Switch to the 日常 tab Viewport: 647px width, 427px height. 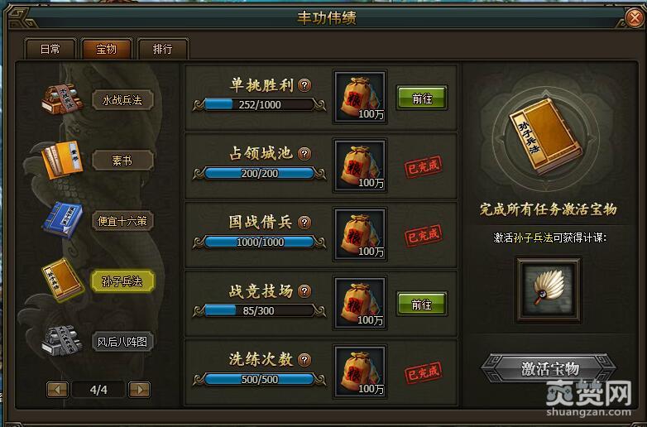click(x=50, y=49)
